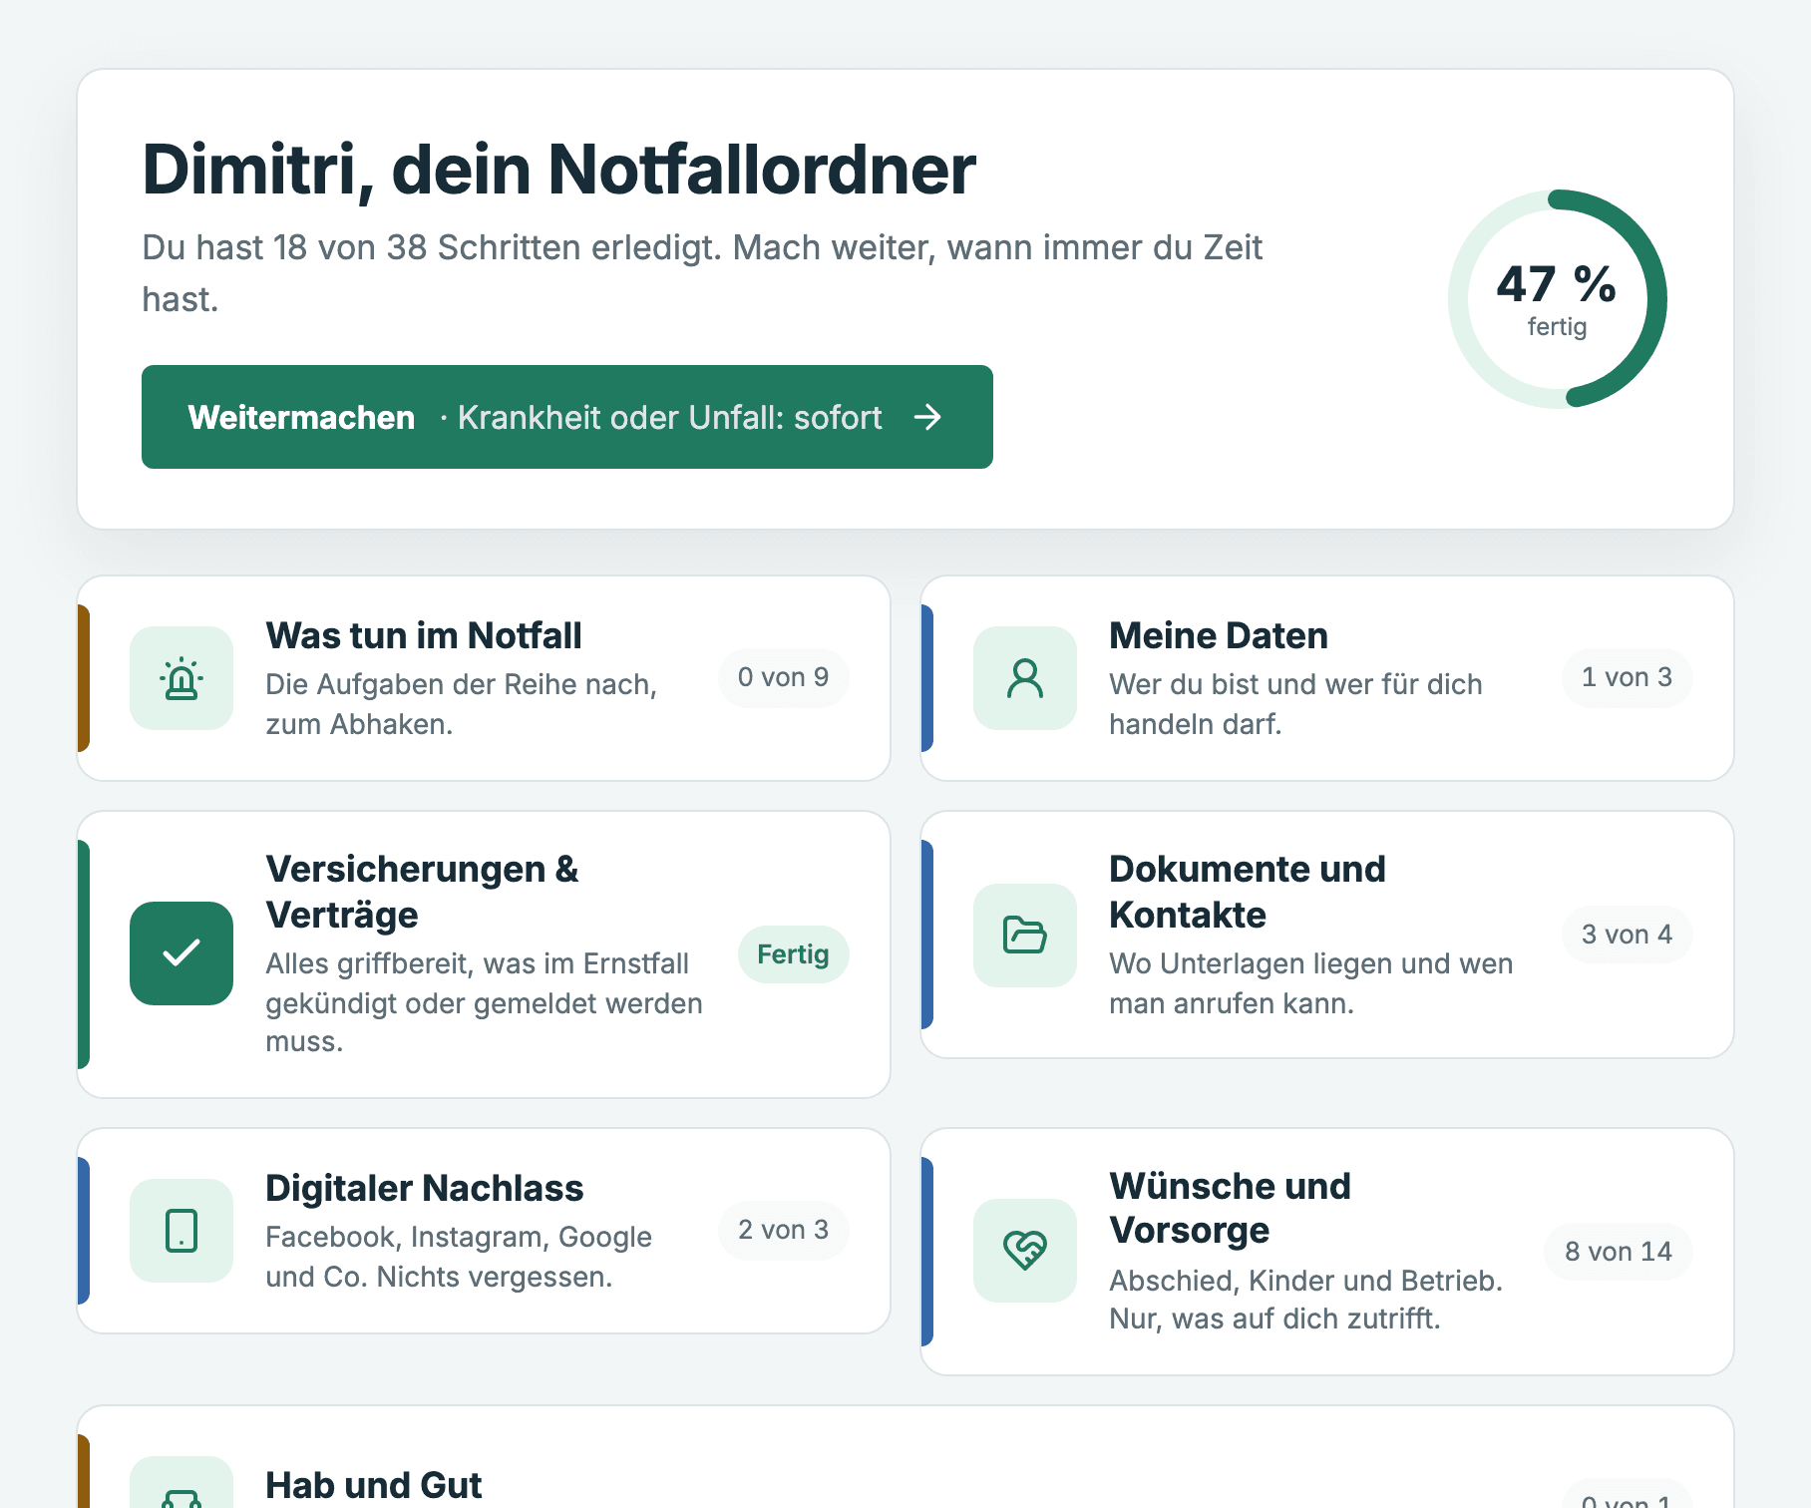This screenshot has height=1508, width=1811.
Task: Click the heart handshake icon for Wünsche und Vorsorge
Action: point(1025,1251)
